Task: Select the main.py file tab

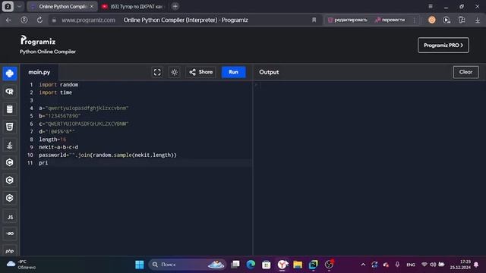Action: (x=39, y=72)
